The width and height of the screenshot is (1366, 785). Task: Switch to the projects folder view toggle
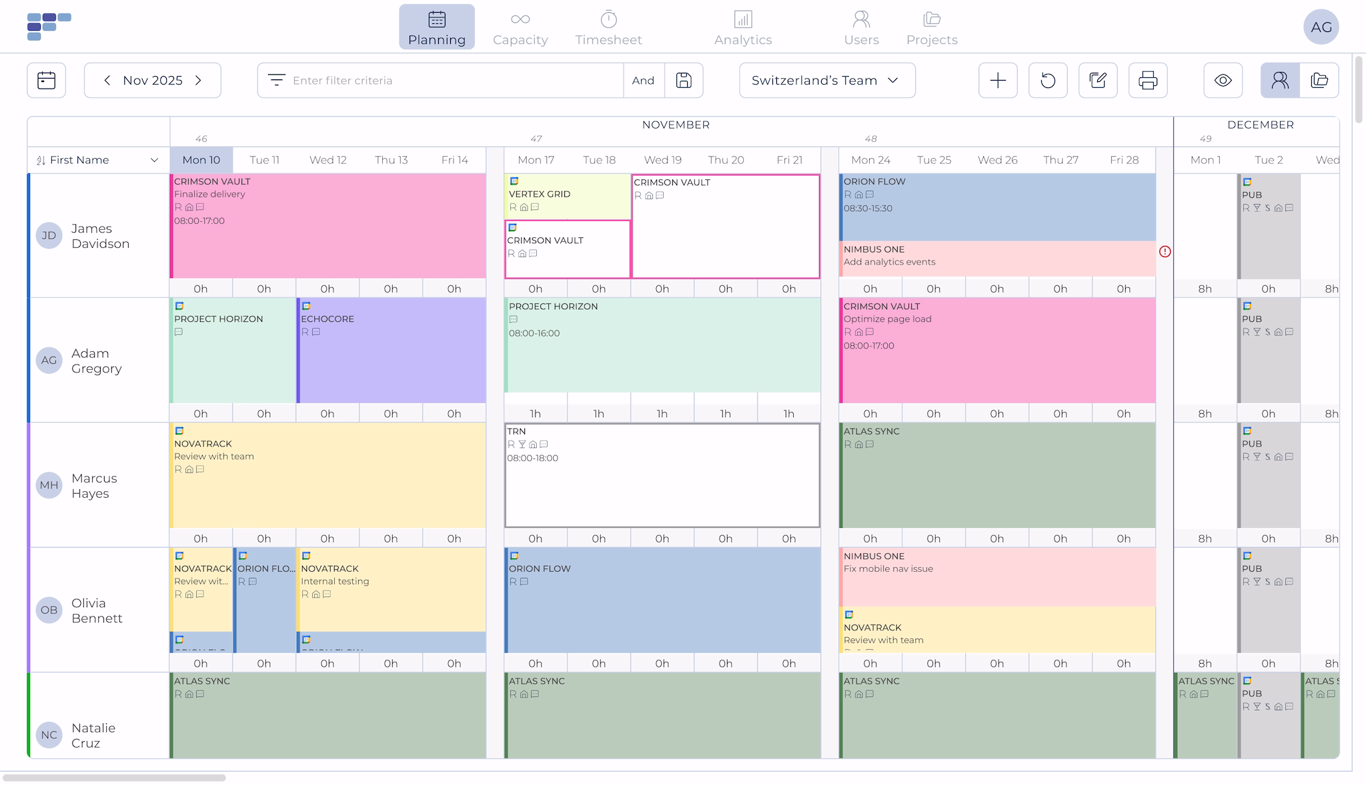(1319, 81)
